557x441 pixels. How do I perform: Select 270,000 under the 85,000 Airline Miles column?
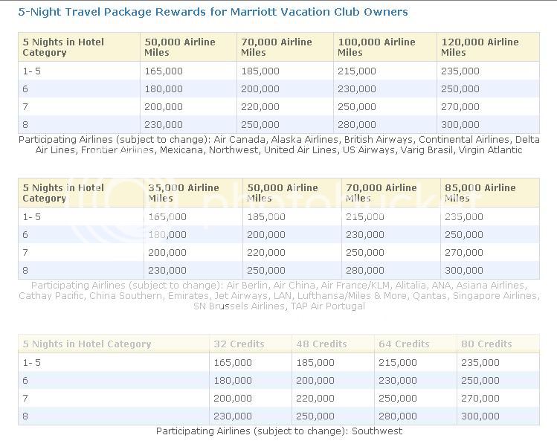(x=464, y=253)
